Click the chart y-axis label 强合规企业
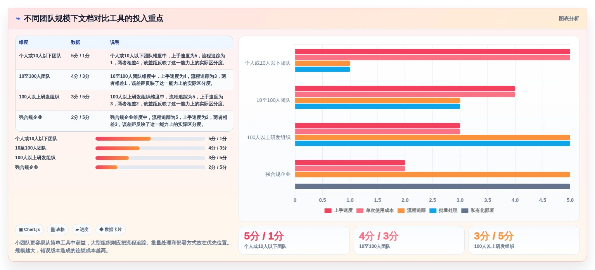The image size is (595, 270). tap(278, 174)
